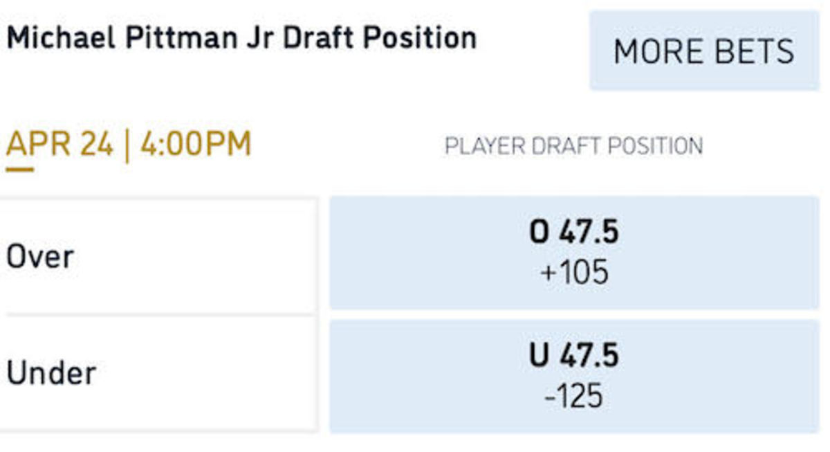Click the +105 odds value
Image resolution: width=830 pixels, height=452 pixels.
pyautogui.click(x=574, y=273)
